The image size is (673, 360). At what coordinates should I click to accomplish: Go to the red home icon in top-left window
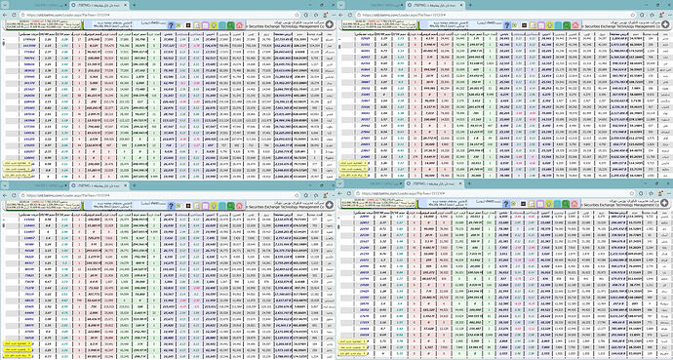pos(240,25)
